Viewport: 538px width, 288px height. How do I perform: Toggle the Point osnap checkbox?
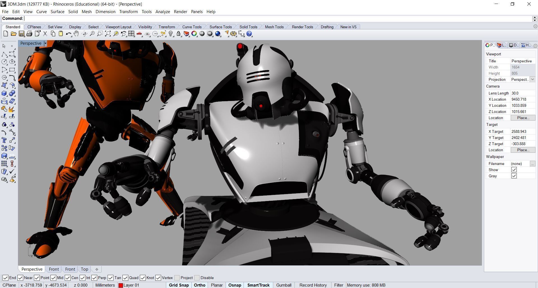click(37, 278)
